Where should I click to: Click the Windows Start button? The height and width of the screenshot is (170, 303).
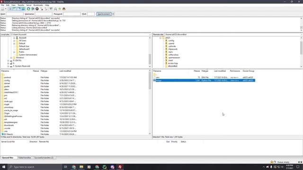click(x=4, y=167)
